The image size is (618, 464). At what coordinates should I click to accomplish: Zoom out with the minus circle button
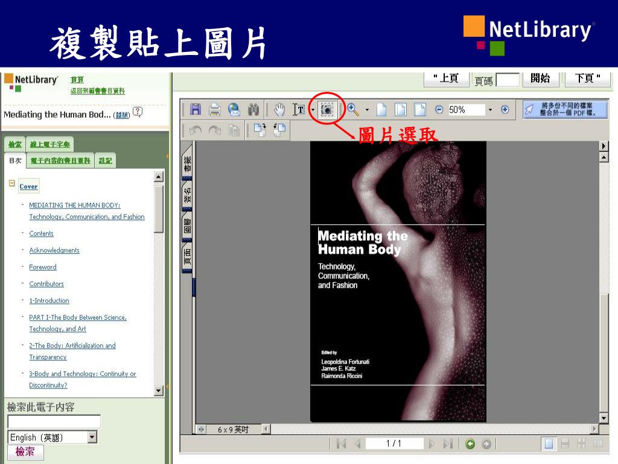point(439,109)
